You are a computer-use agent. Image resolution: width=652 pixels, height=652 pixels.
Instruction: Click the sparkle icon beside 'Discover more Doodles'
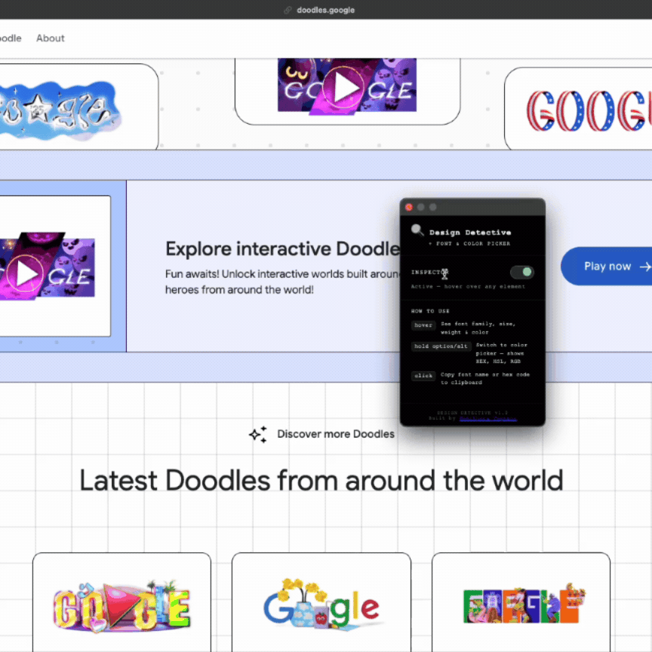[258, 435]
